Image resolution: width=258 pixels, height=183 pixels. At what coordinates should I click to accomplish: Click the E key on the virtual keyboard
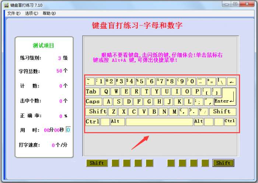pyautogui.click(x=126, y=92)
